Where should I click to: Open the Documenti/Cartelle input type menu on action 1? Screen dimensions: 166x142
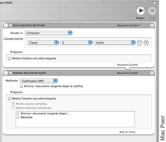point(128,25)
